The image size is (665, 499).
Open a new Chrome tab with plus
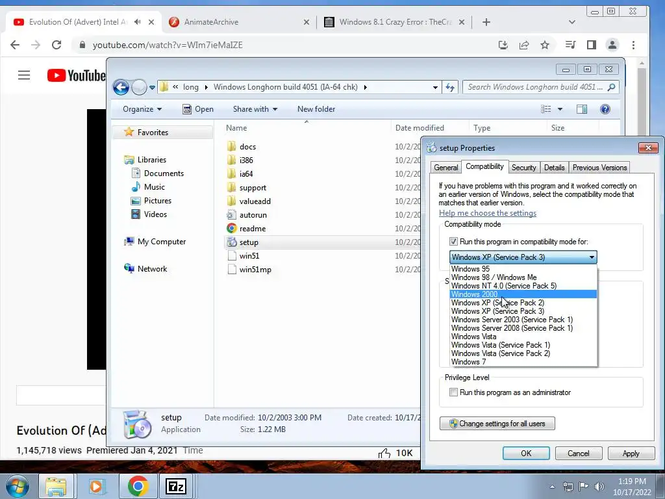point(486,22)
